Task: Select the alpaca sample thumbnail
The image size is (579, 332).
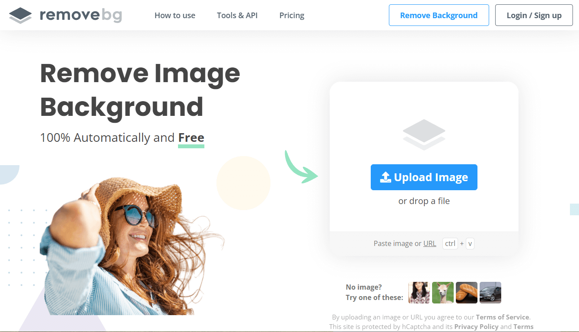Action: (x=443, y=293)
